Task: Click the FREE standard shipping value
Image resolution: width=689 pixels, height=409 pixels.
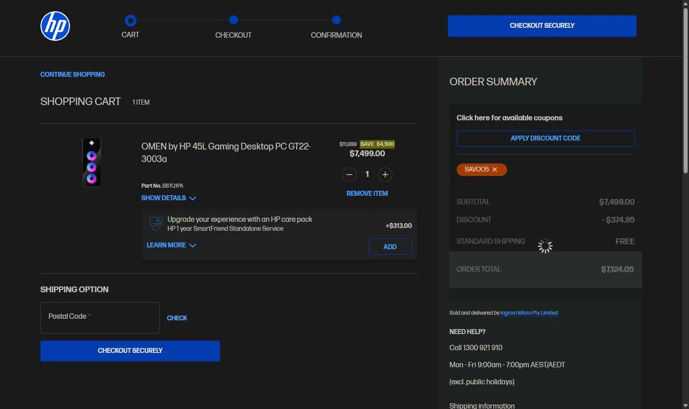Action: click(625, 242)
